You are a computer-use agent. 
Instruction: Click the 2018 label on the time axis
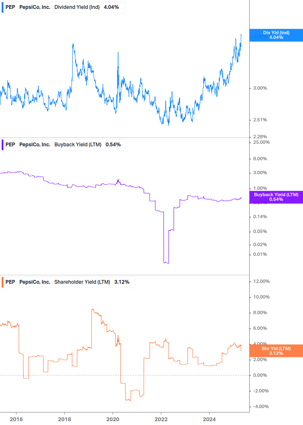[x=64, y=420]
